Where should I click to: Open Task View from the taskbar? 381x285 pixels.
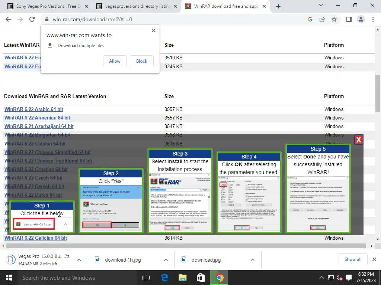point(146,278)
